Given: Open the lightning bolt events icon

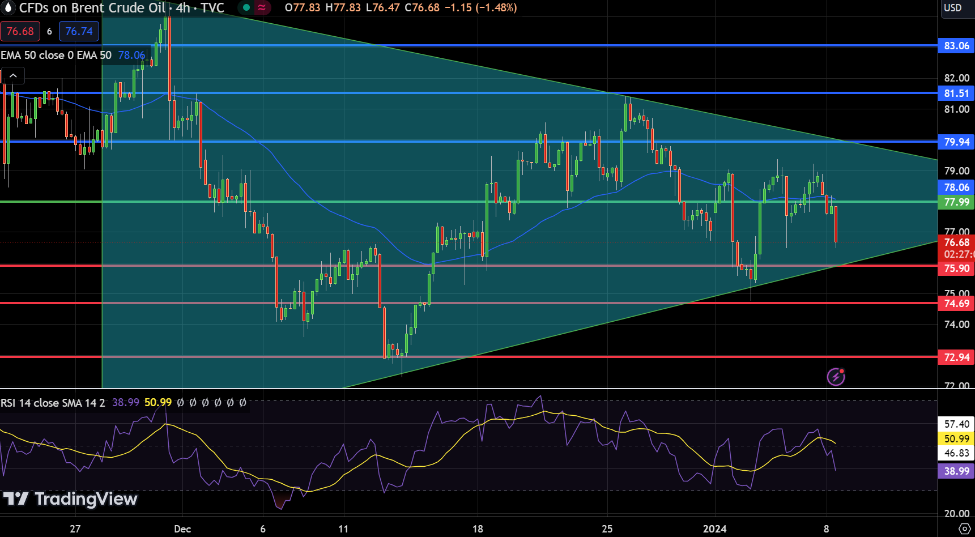Looking at the screenshot, I should pyautogui.click(x=836, y=377).
